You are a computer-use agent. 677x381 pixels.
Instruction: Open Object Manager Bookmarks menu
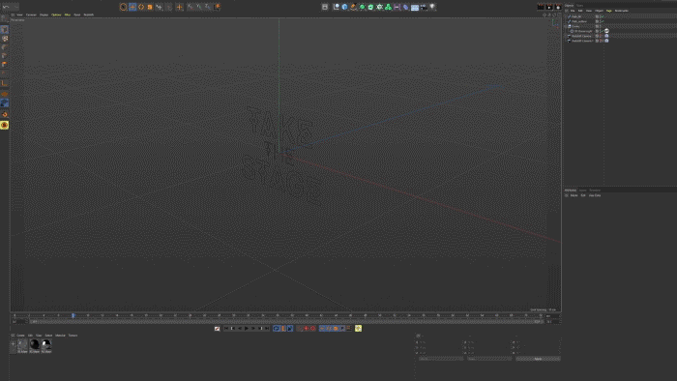click(x=621, y=11)
